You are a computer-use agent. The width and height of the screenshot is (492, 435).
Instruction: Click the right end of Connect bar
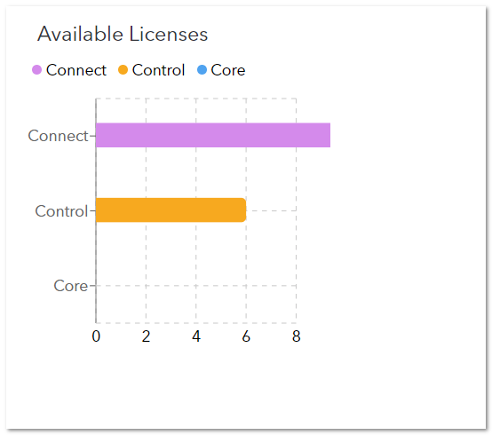point(327,135)
